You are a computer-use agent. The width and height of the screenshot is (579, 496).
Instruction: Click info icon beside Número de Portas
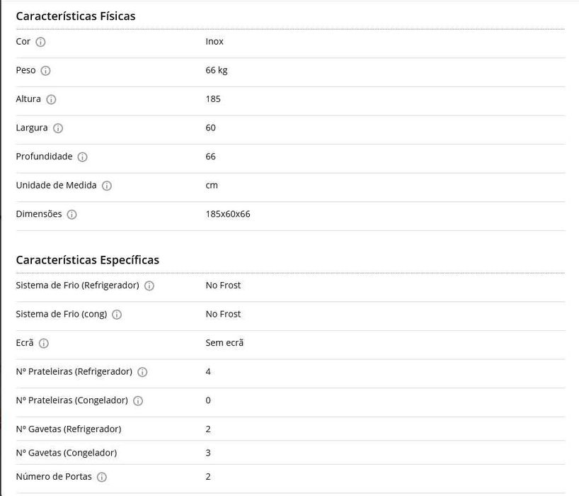pyautogui.click(x=102, y=477)
